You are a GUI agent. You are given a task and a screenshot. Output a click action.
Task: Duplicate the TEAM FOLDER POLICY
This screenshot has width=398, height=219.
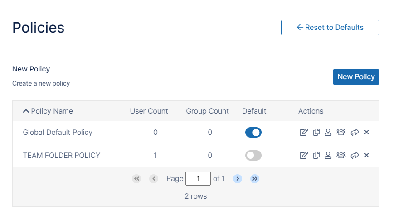316,155
